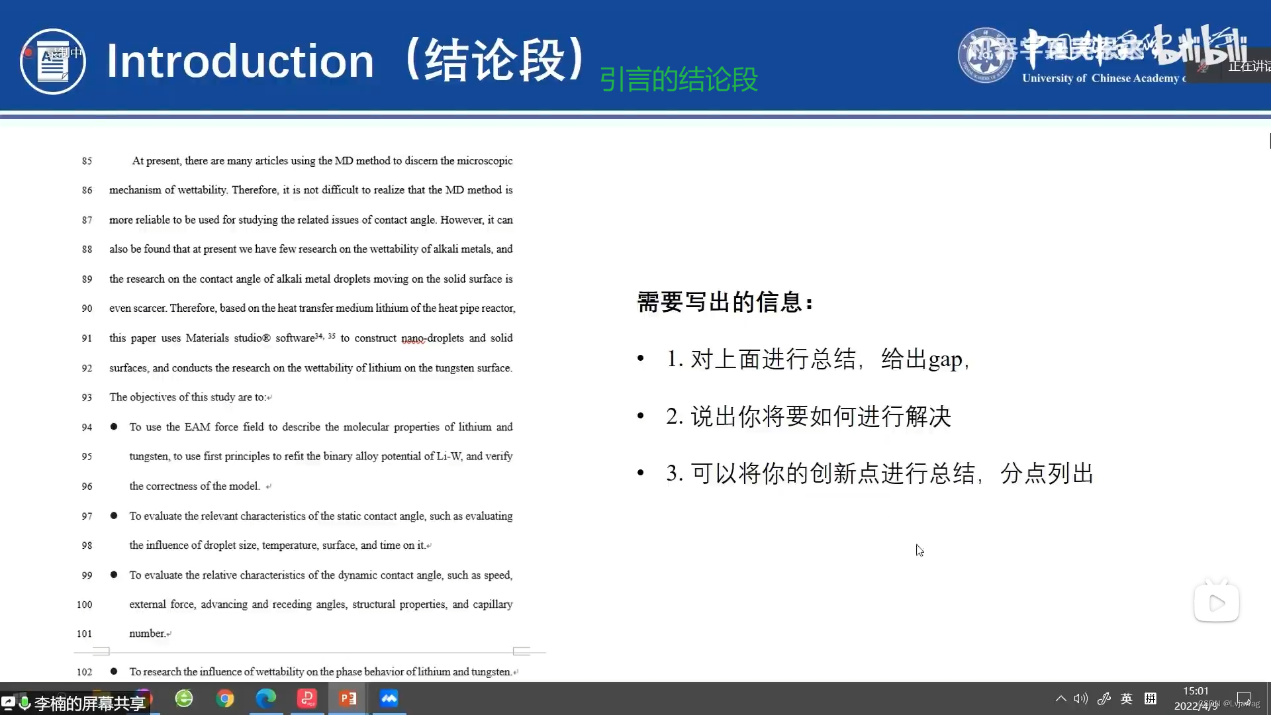
Task: Switch to PowerPoint in the taskbar
Action: pos(348,698)
